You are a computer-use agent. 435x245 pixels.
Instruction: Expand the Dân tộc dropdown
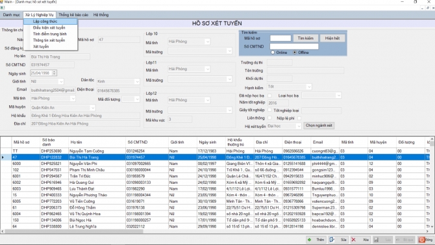(x=137, y=81)
